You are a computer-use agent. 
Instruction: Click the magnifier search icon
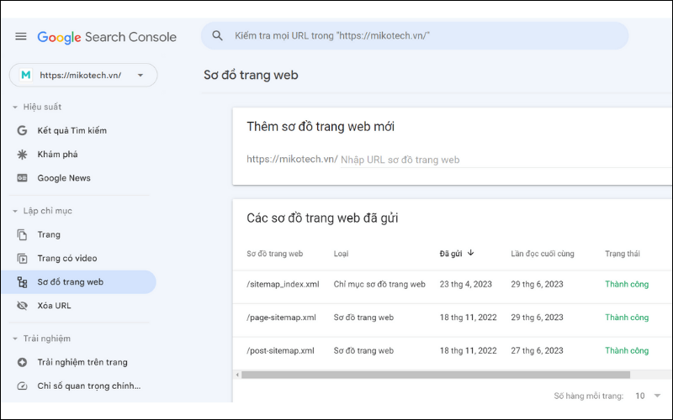pos(218,35)
